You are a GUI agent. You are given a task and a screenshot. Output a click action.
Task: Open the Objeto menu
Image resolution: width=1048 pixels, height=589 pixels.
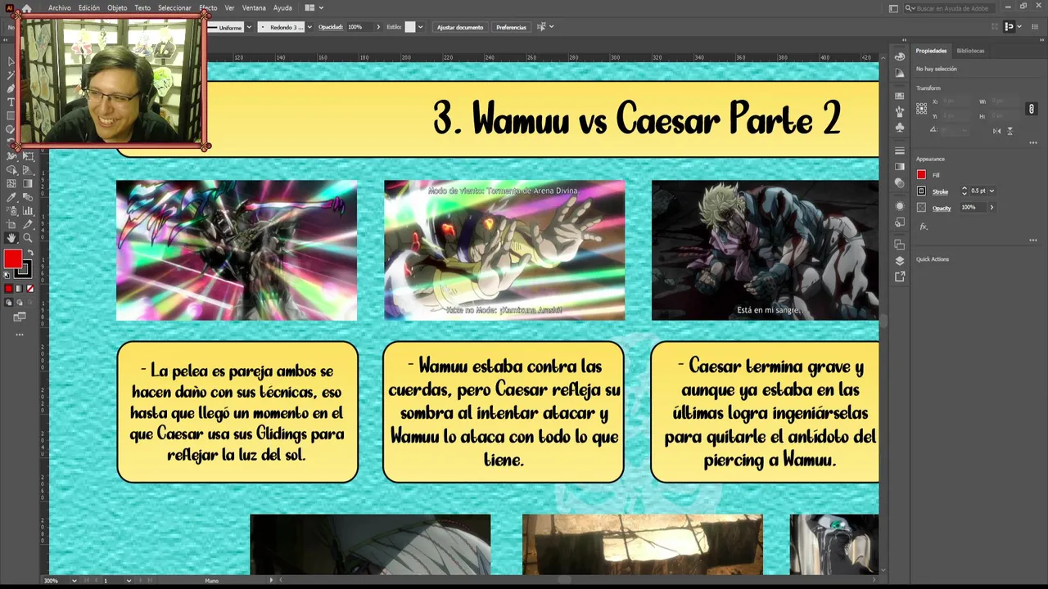pyautogui.click(x=117, y=7)
